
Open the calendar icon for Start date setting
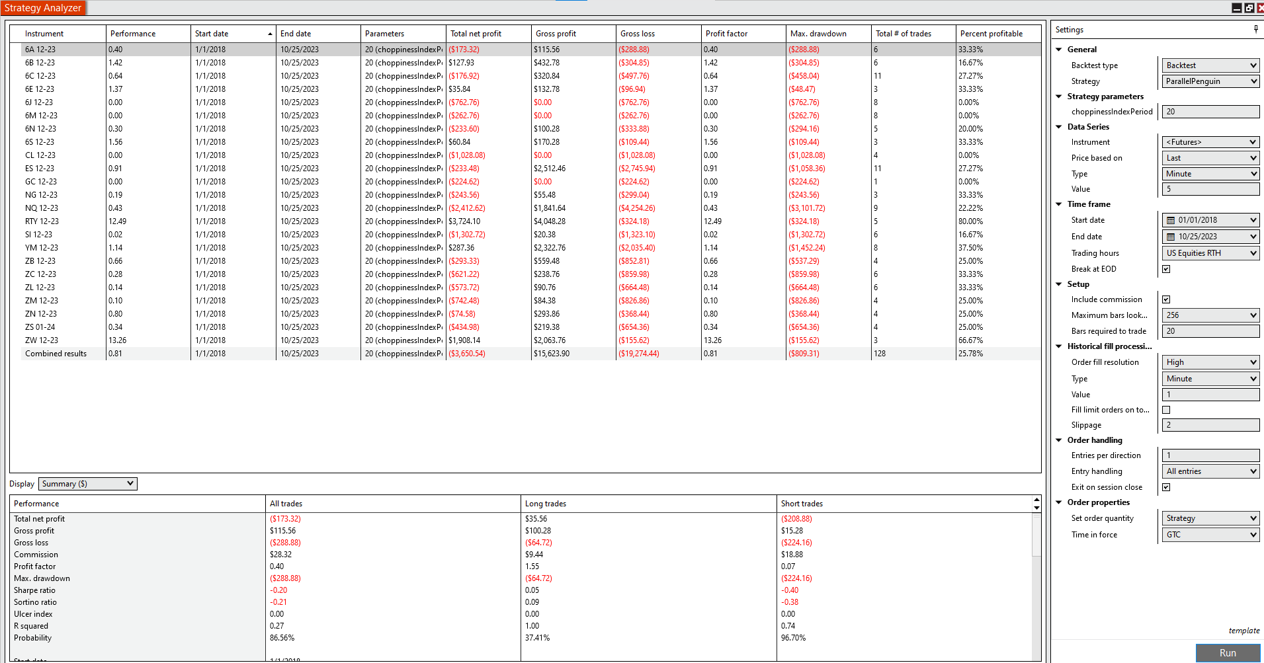pyautogui.click(x=1171, y=220)
